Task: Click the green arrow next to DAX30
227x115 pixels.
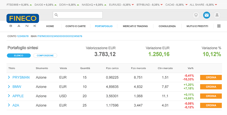Action: tap(56, 5)
